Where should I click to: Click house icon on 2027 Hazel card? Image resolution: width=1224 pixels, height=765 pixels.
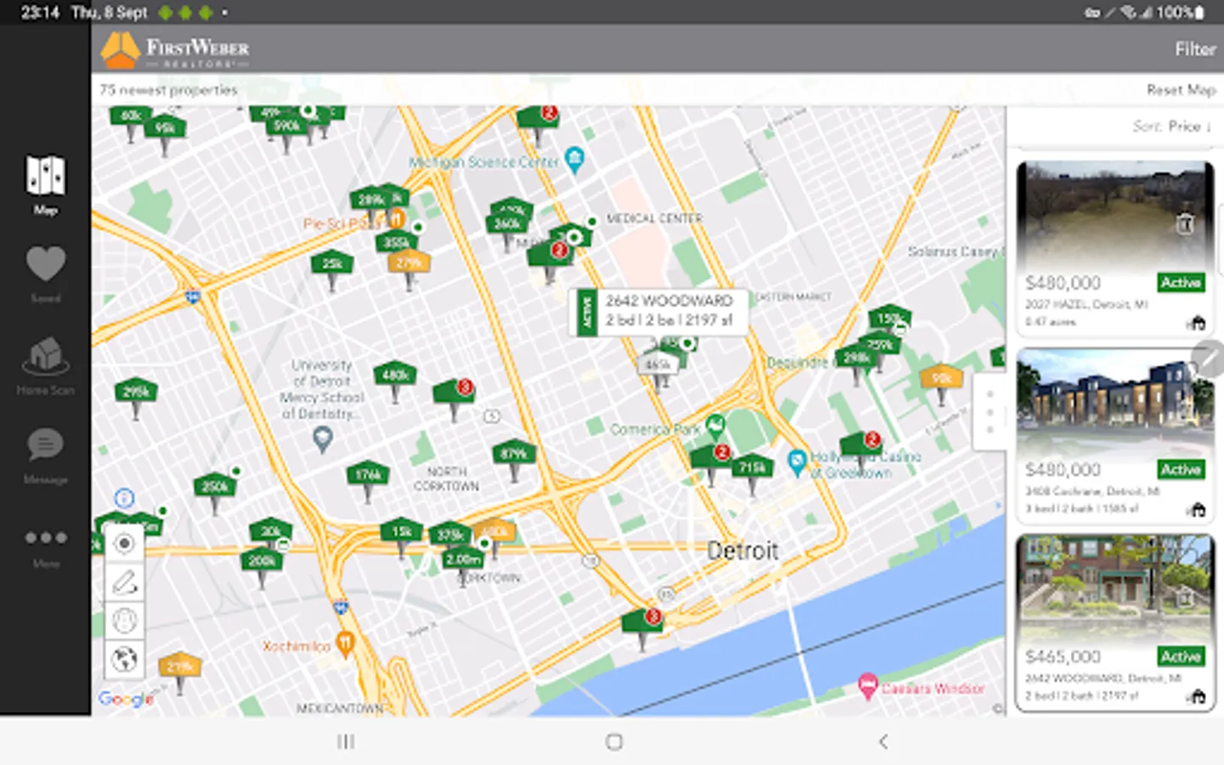click(x=1197, y=323)
